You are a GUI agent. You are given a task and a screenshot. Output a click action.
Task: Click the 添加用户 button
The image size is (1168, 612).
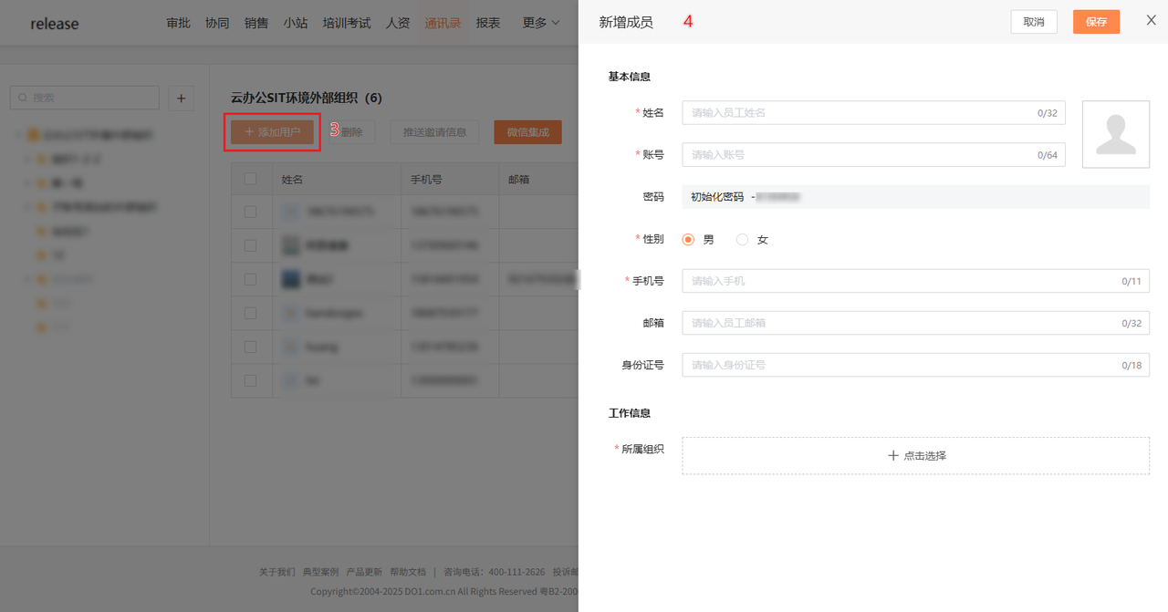point(272,132)
